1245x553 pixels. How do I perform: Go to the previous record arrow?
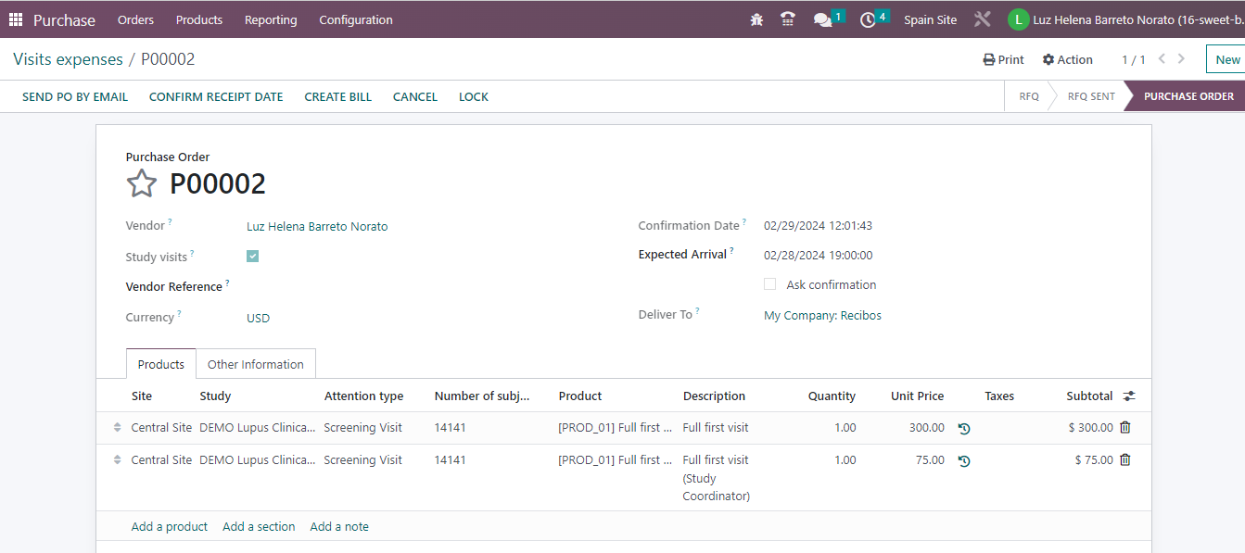pyautogui.click(x=1162, y=58)
